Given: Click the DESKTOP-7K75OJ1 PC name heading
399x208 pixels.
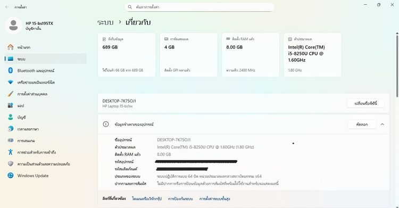Looking at the screenshot, I should tap(119, 101).
